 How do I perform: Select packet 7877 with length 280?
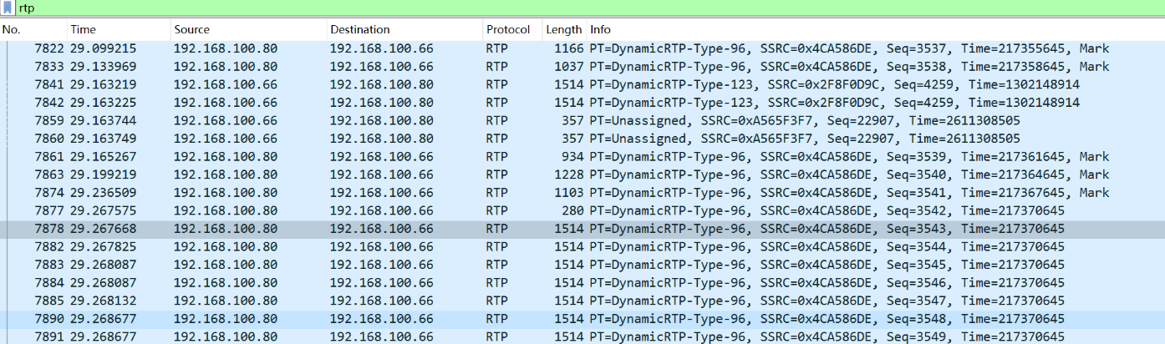(582, 210)
